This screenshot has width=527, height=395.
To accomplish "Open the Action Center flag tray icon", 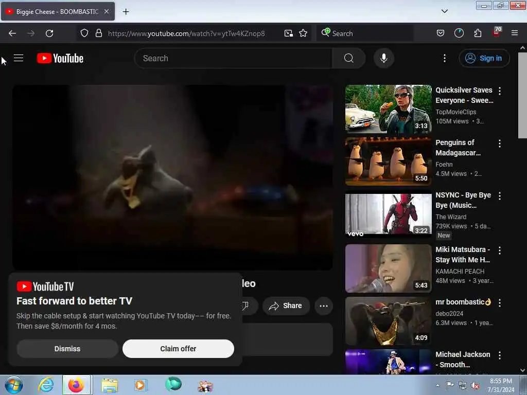I will (x=450, y=385).
